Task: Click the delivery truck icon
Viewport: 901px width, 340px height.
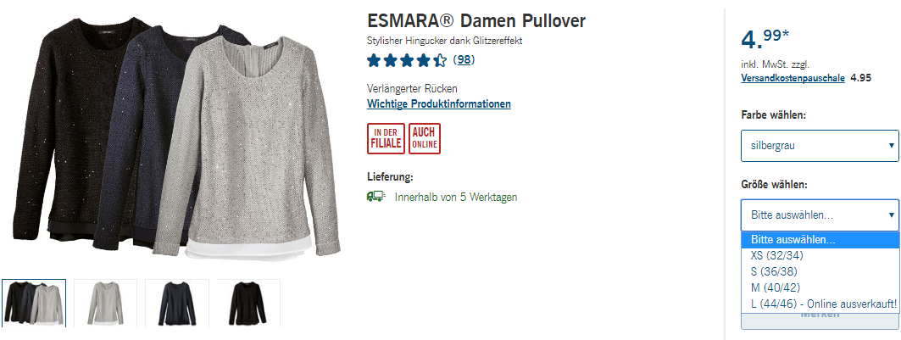Action: pyautogui.click(x=375, y=197)
